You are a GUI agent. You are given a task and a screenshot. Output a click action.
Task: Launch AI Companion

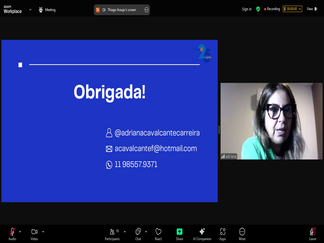tap(202, 234)
